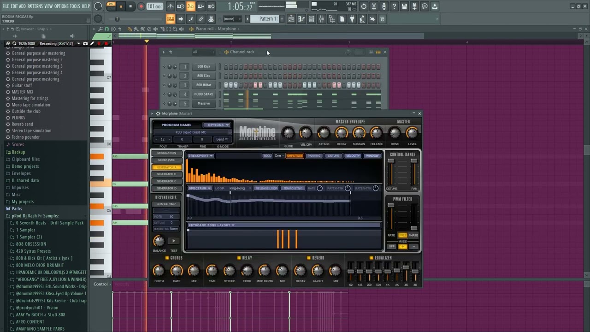Enable the 3-2-1 countdown before recording icon

[190, 6]
